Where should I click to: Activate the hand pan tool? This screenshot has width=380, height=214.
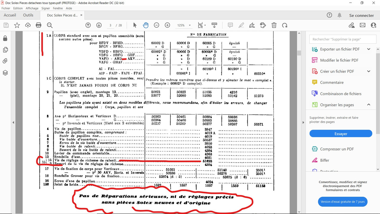pos(145,25)
